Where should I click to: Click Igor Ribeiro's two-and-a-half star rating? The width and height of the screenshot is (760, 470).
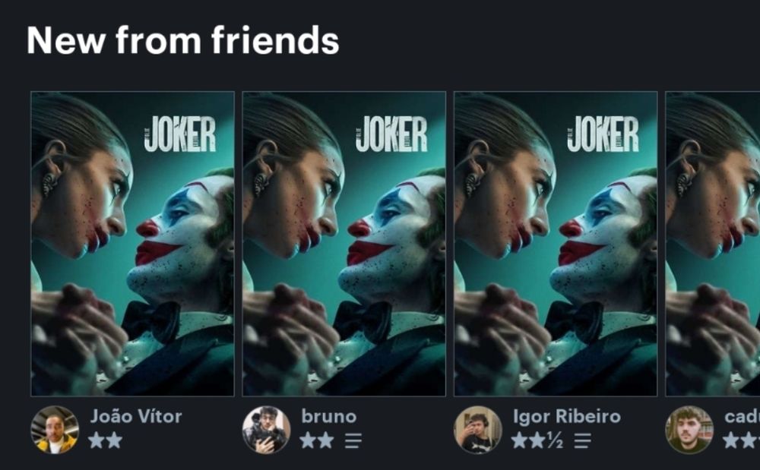point(537,440)
